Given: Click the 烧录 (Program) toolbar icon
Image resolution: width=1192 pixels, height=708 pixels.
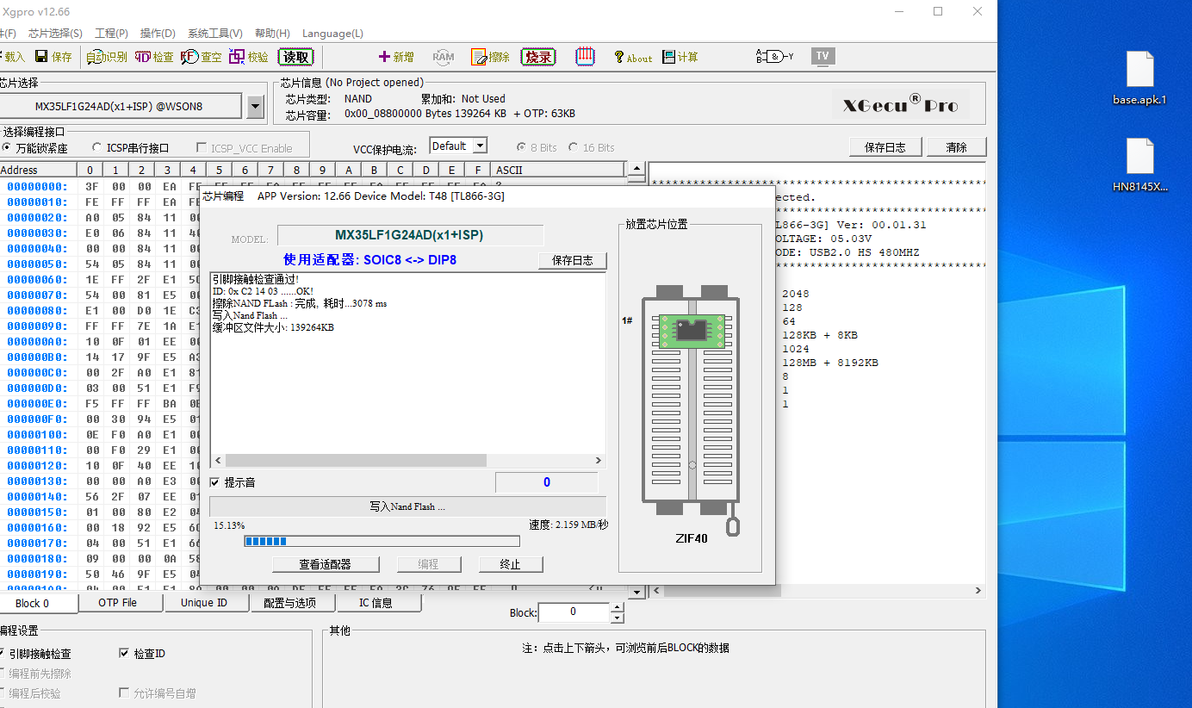Looking at the screenshot, I should pyautogui.click(x=538, y=57).
